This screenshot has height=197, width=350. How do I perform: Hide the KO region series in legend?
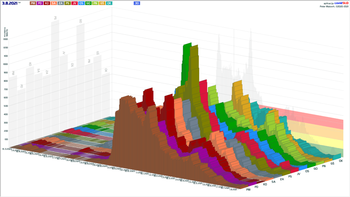point(46,3)
